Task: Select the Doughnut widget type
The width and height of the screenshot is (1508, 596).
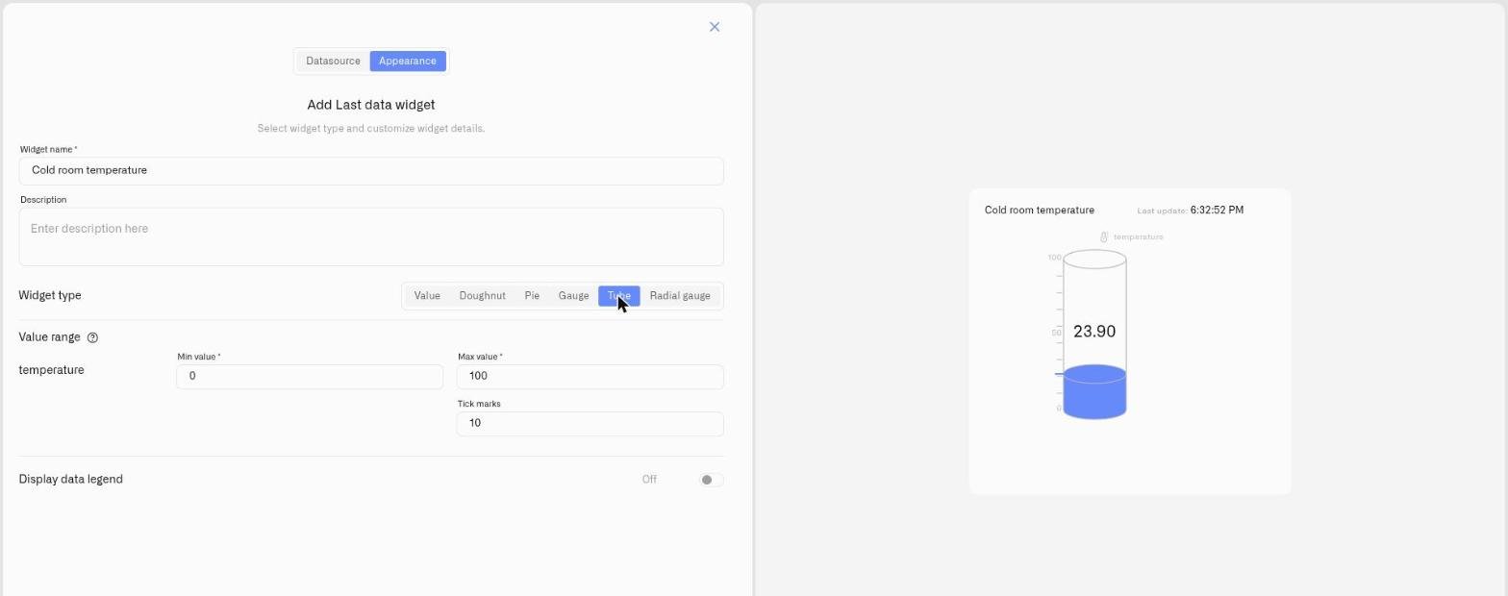Action: (x=483, y=296)
